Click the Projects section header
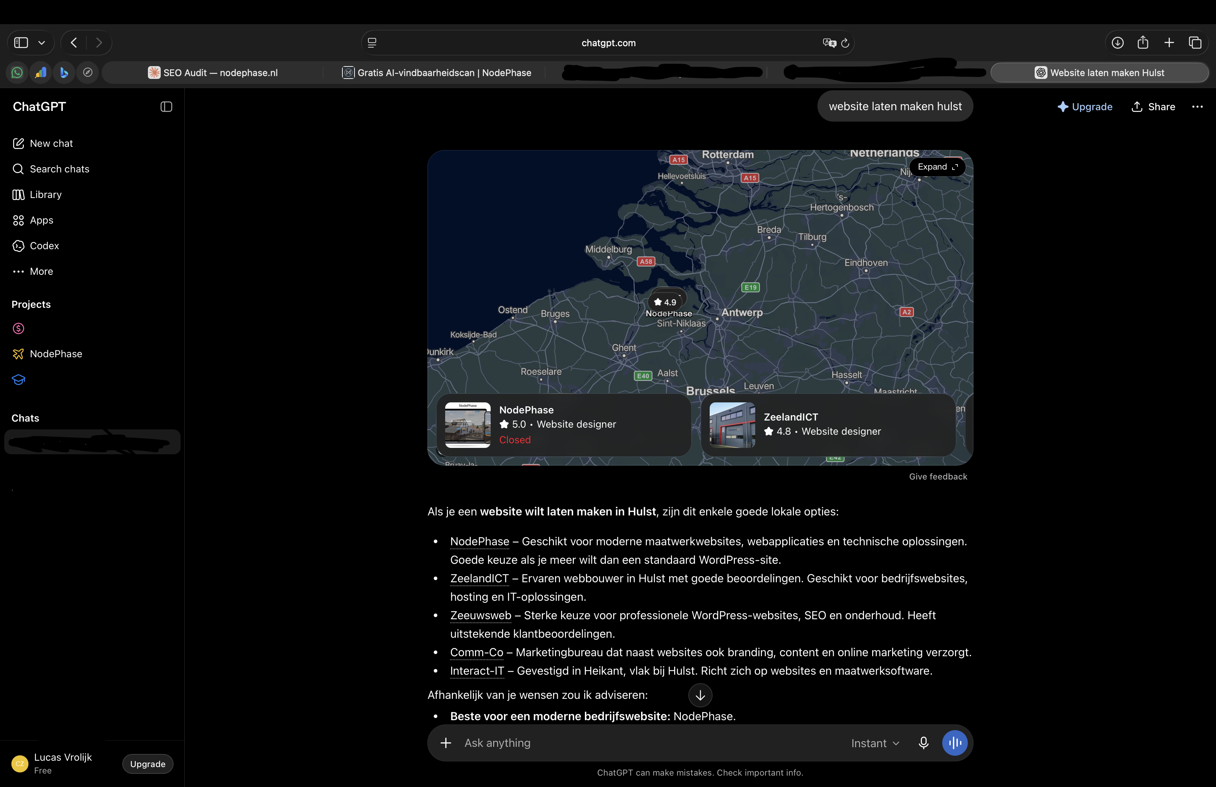Image resolution: width=1216 pixels, height=787 pixels. click(x=31, y=304)
